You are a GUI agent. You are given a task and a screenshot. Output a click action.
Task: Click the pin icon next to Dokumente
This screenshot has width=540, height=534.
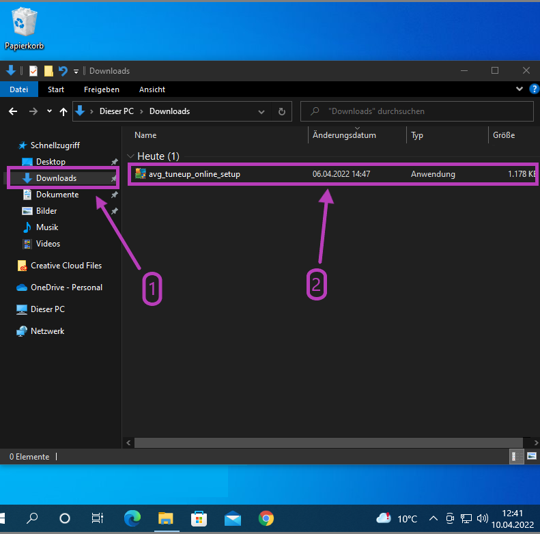(x=114, y=195)
